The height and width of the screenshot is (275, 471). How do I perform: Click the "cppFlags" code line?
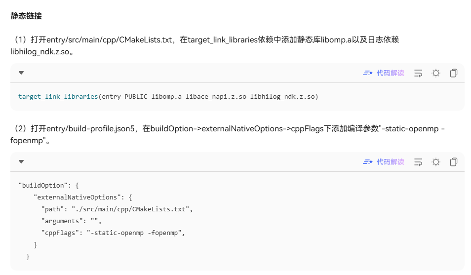point(114,233)
